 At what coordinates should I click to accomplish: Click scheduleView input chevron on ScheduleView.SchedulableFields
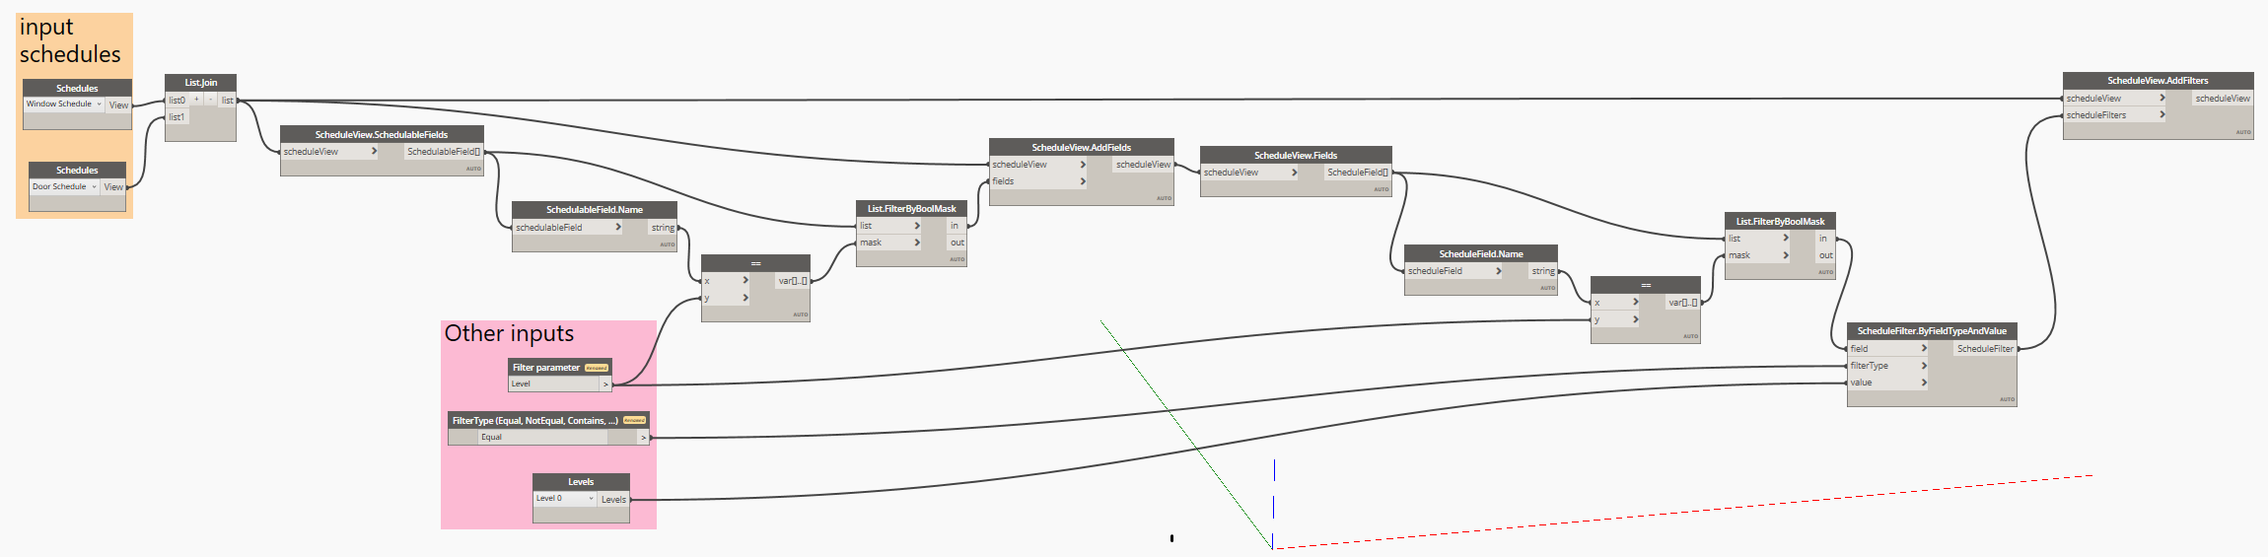(374, 151)
